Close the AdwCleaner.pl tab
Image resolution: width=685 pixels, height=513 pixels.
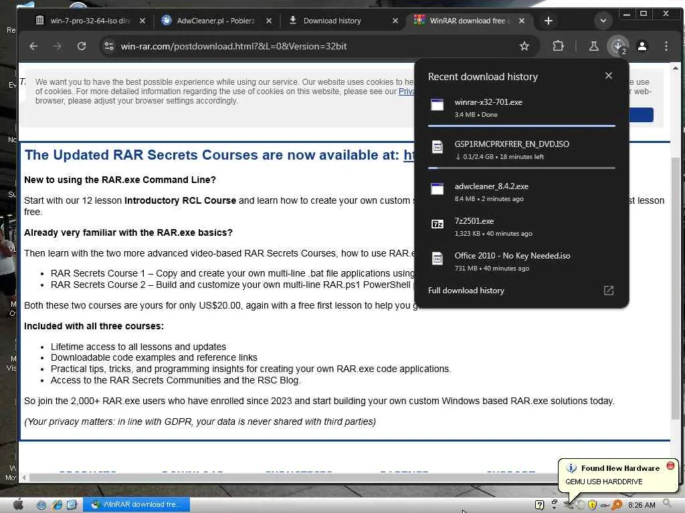pyautogui.click(x=269, y=21)
